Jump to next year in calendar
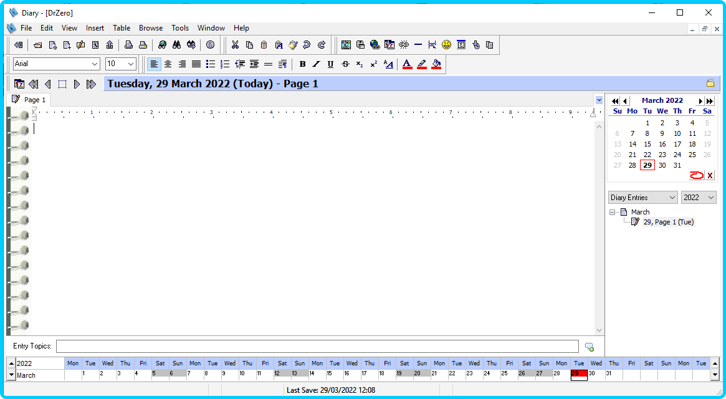 pos(710,100)
